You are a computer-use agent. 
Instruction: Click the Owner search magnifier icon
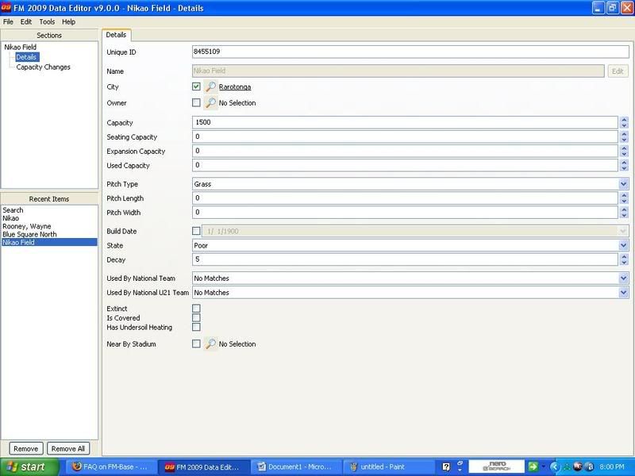[210, 103]
